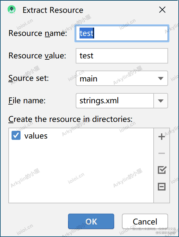Click the Resource value input field

coord(122,56)
